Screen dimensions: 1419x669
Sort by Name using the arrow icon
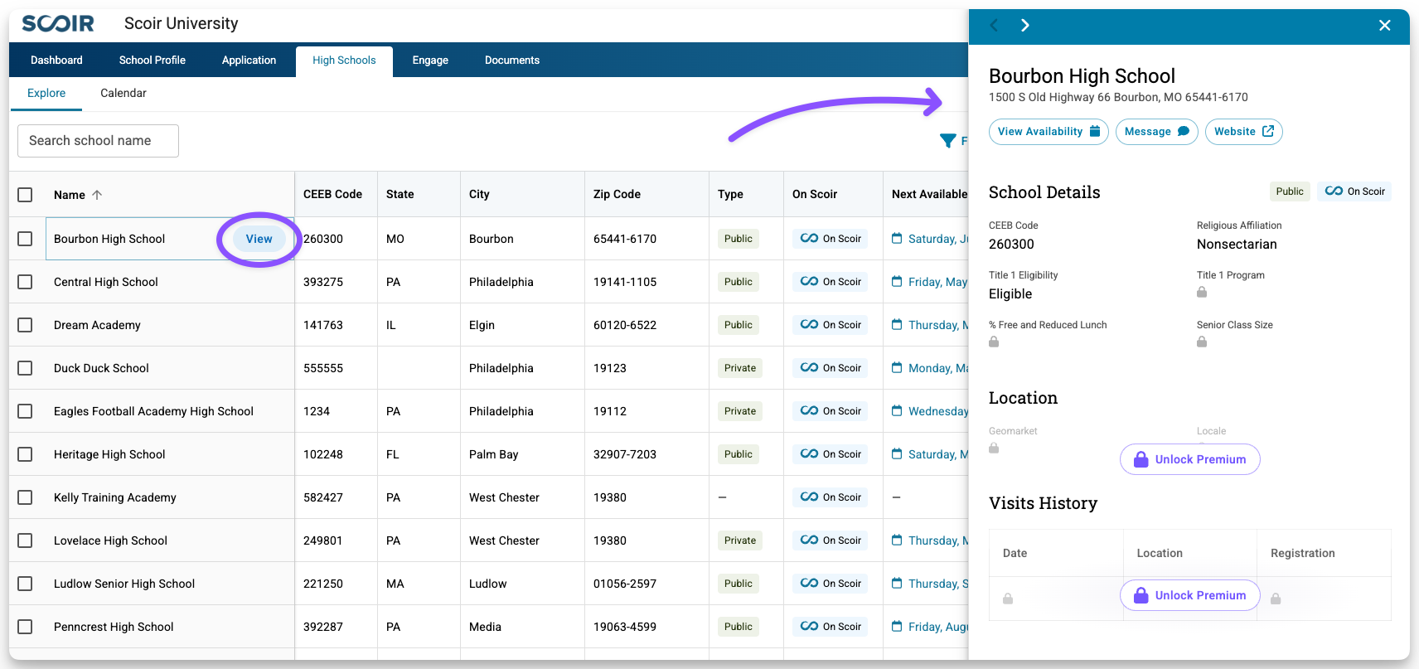pos(97,195)
